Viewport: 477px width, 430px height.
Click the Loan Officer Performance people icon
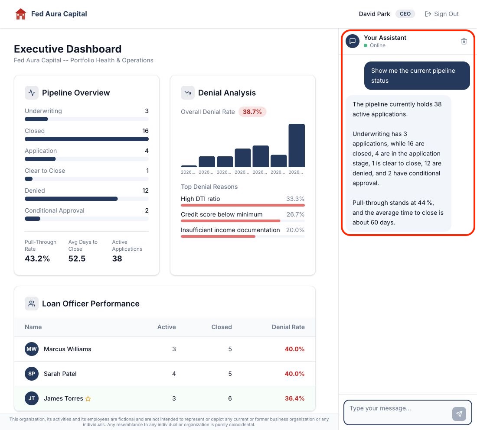click(x=32, y=304)
